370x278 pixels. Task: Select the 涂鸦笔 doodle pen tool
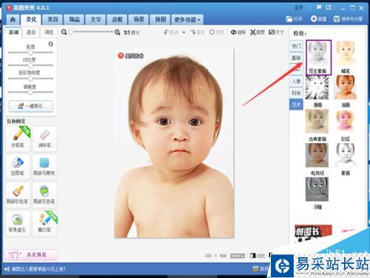[x=18, y=139]
